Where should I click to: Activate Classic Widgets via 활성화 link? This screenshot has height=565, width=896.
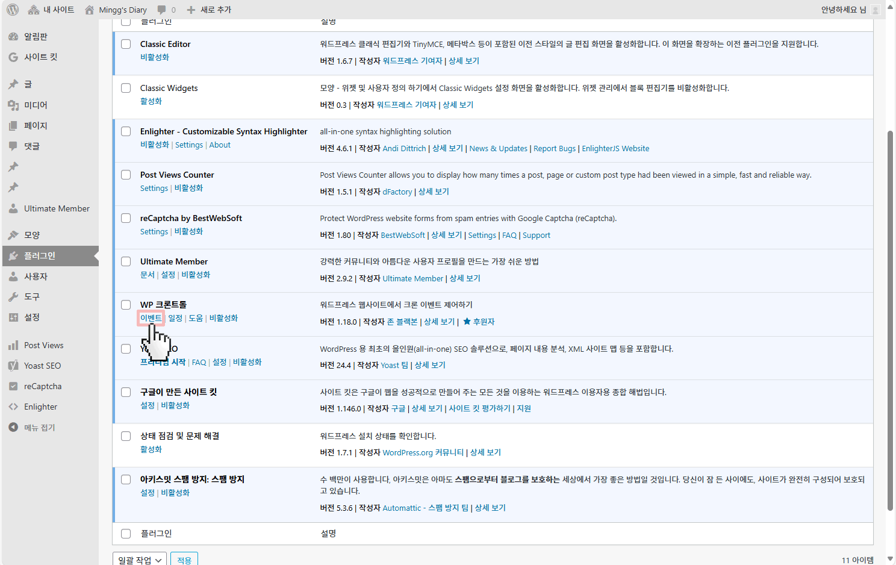[x=151, y=101]
